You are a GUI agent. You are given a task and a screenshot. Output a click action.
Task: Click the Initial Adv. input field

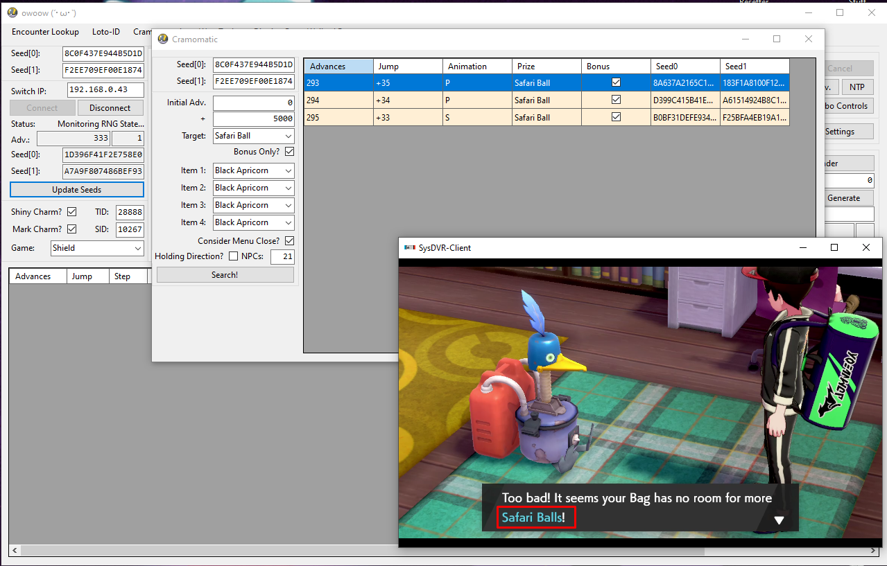click(253, 103)
